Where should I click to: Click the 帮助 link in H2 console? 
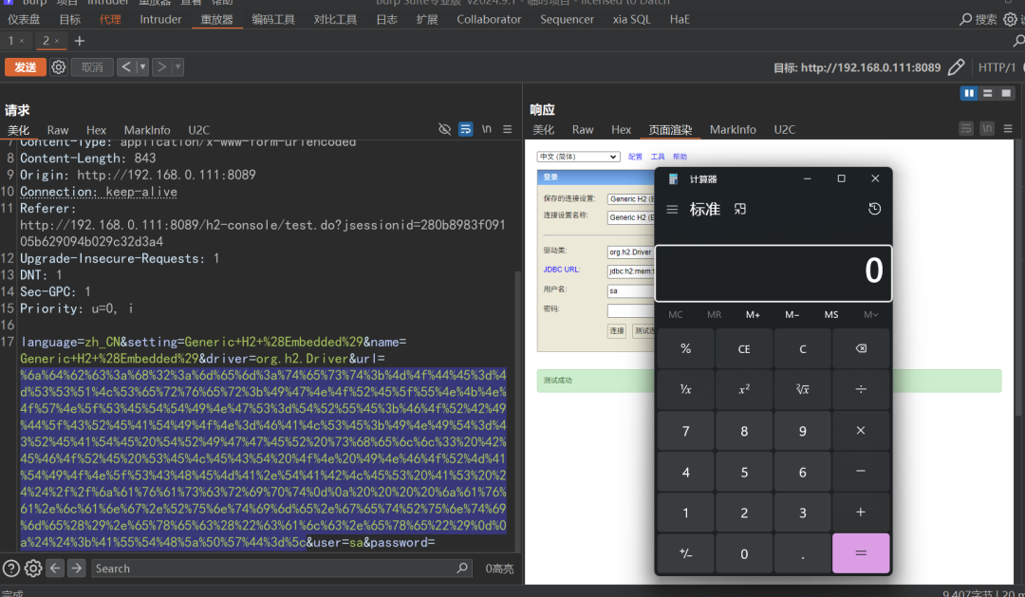point(680,157)
